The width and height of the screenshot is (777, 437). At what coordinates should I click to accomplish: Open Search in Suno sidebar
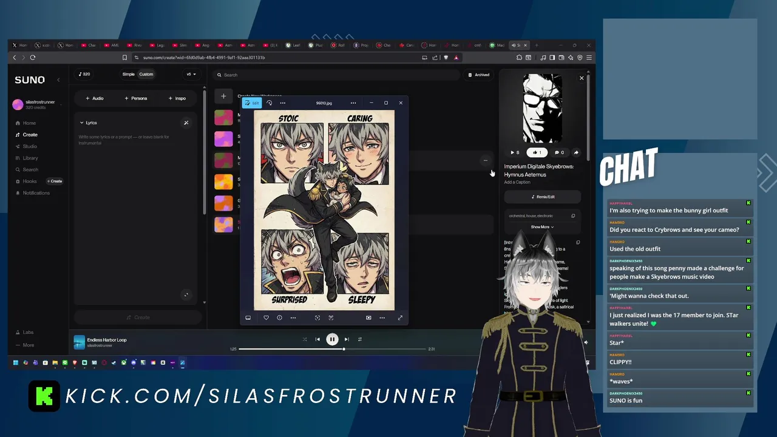point(27,169)
